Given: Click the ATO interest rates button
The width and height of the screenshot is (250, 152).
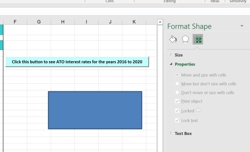Looking at the screenshot, I should (x=77, y=62).
